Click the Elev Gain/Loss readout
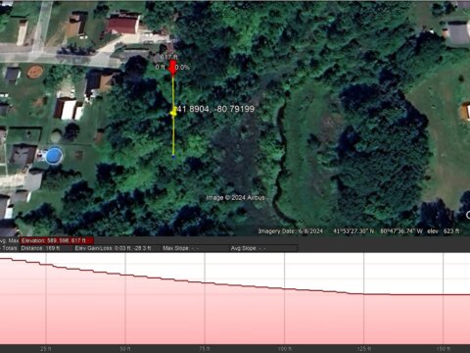Viewport: 470px width, 353px height. [113, 248]
